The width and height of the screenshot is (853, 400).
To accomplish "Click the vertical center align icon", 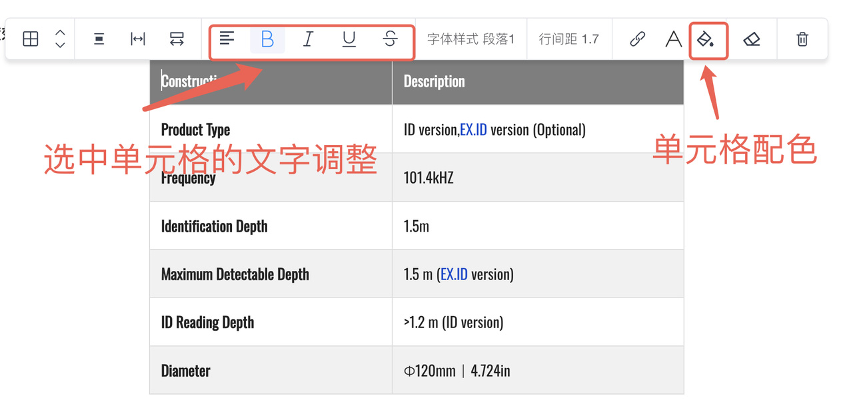I will pos(99,39).
